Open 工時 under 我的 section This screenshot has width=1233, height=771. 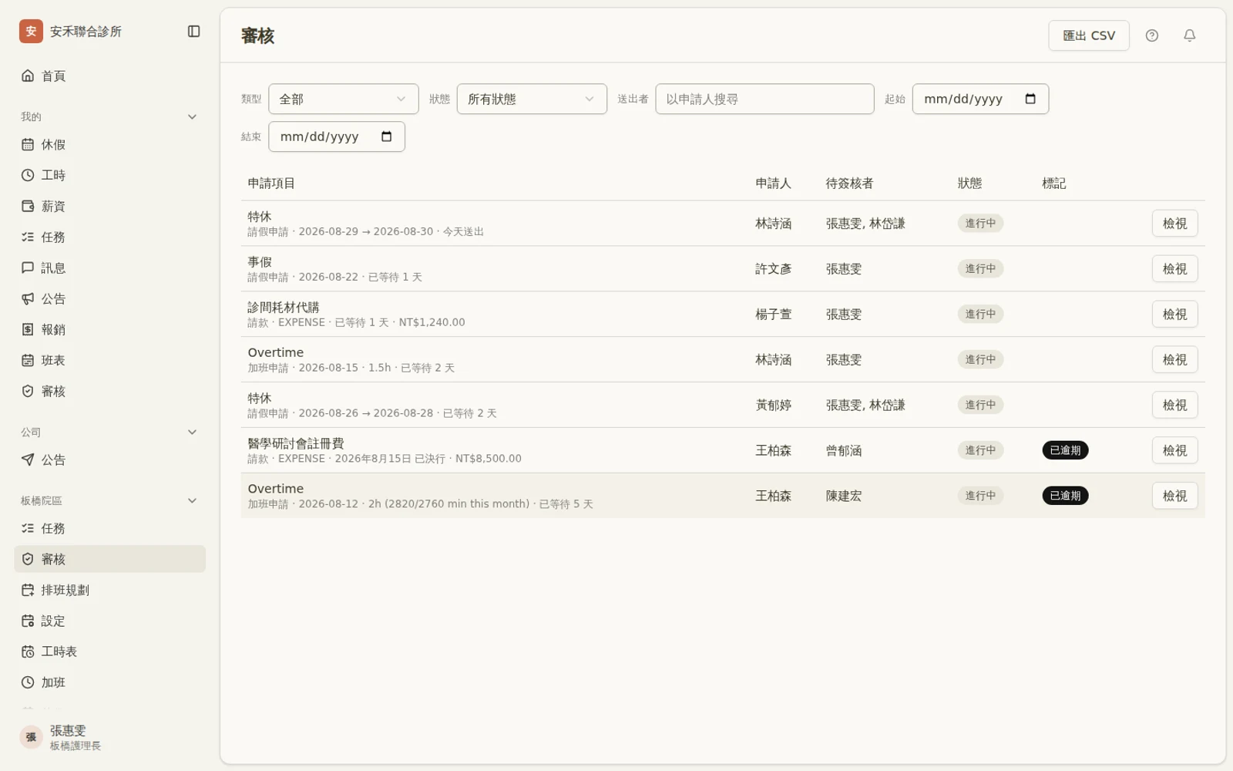110,176
